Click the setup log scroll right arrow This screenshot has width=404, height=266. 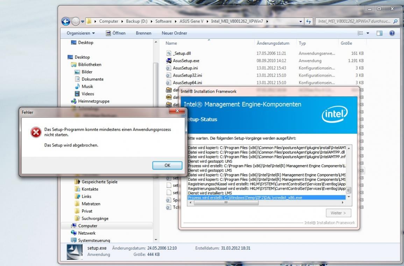pyautogui.click(x=343, y=203)
